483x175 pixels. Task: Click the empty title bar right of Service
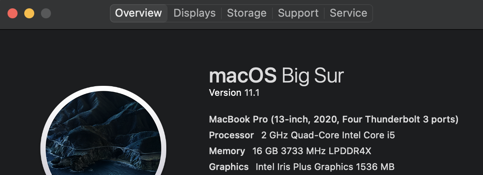coord(426,13)
